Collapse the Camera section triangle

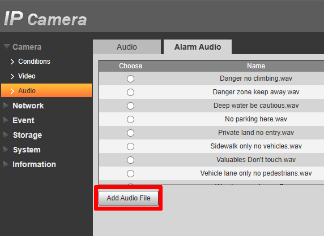[7, 46]
